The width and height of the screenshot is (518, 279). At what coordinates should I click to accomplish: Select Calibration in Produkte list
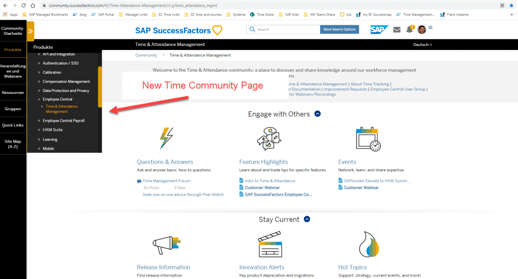[x=52, y=72]
